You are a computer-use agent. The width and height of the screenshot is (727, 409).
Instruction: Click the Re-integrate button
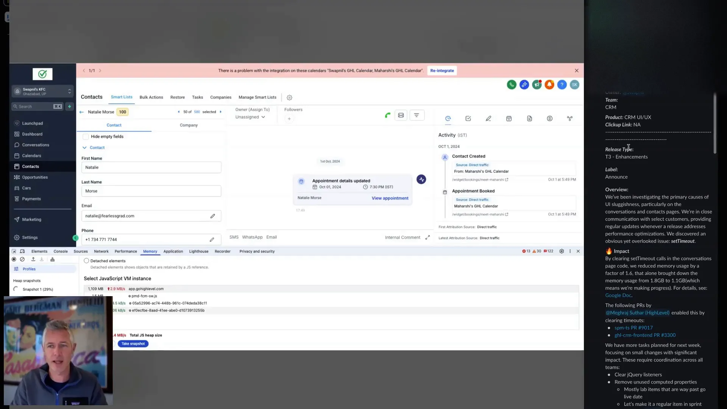(442, 71)
